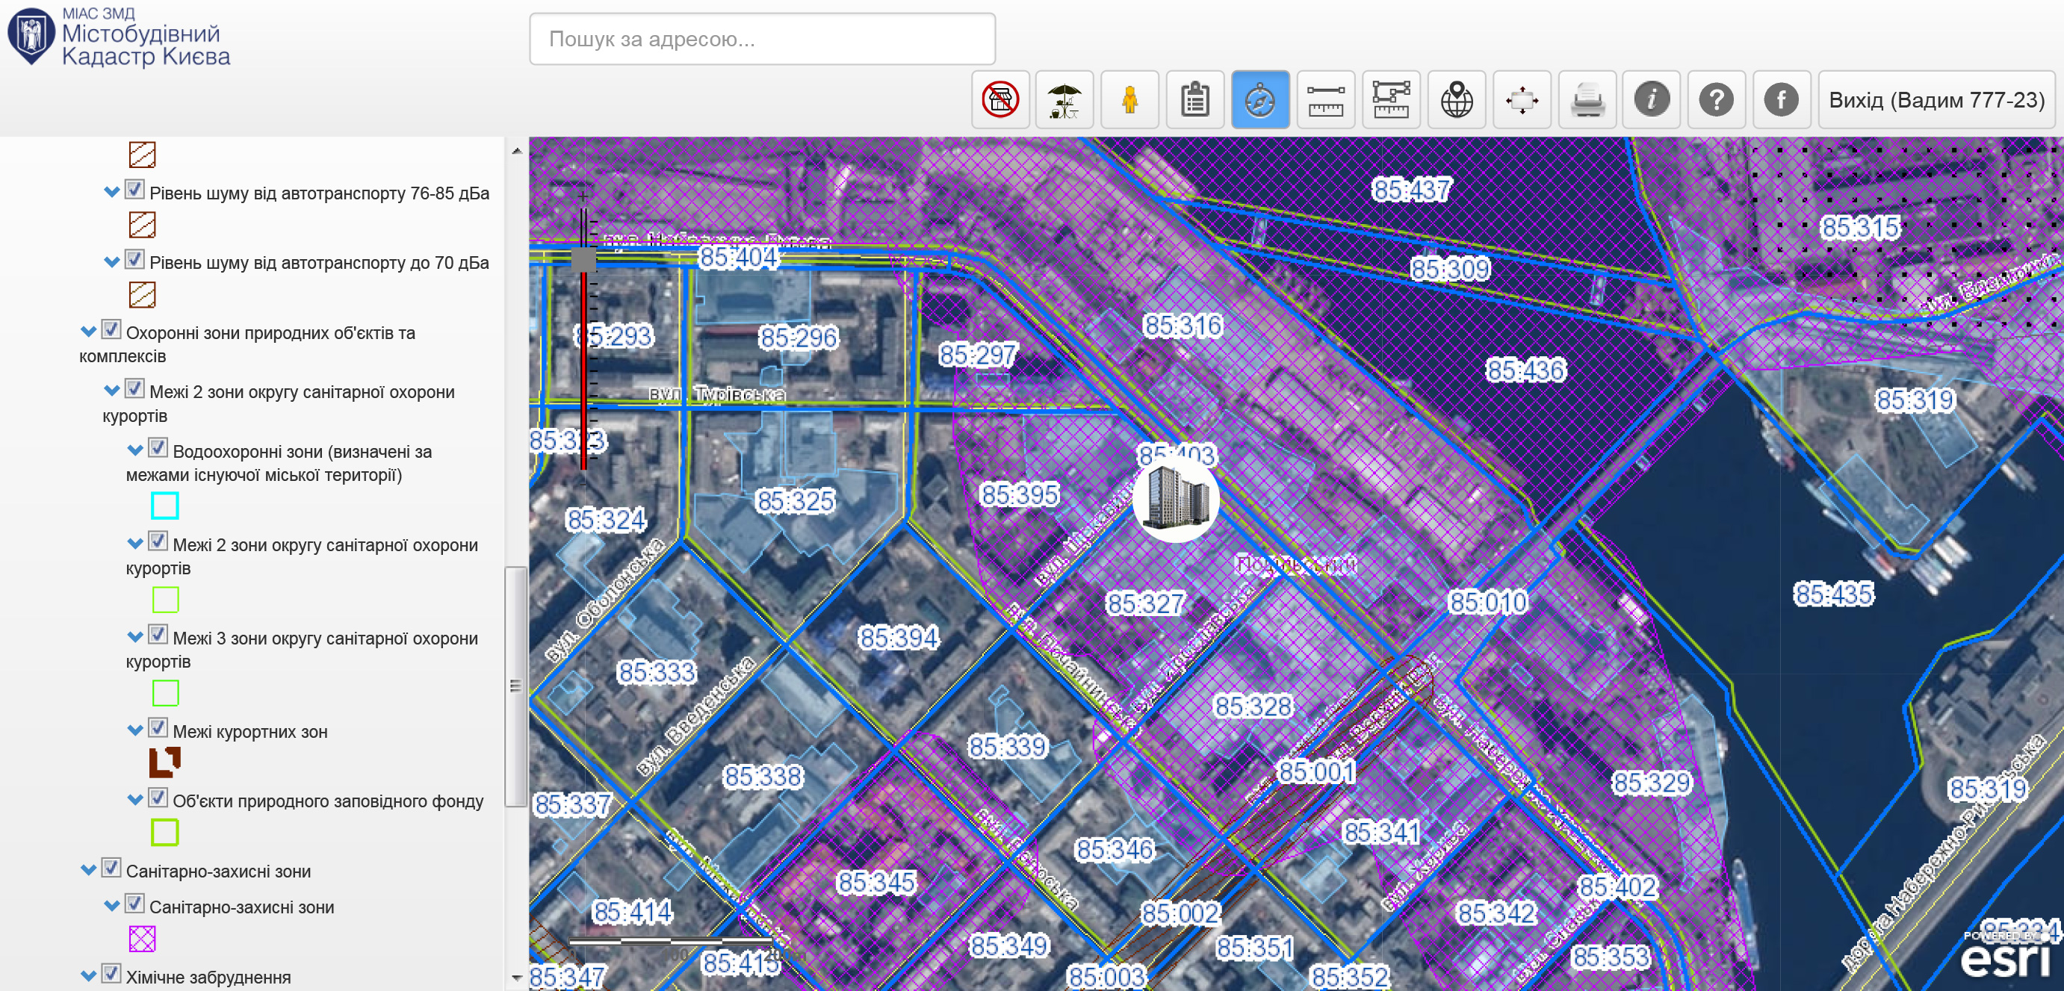
Task: Uncheck the Хімічне забруднення layer checkbox
Action: pos(111,973)
